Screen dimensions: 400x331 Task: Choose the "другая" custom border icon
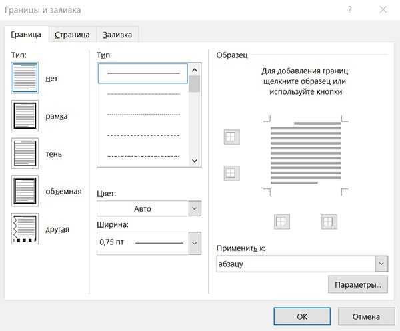coord(25,229)
